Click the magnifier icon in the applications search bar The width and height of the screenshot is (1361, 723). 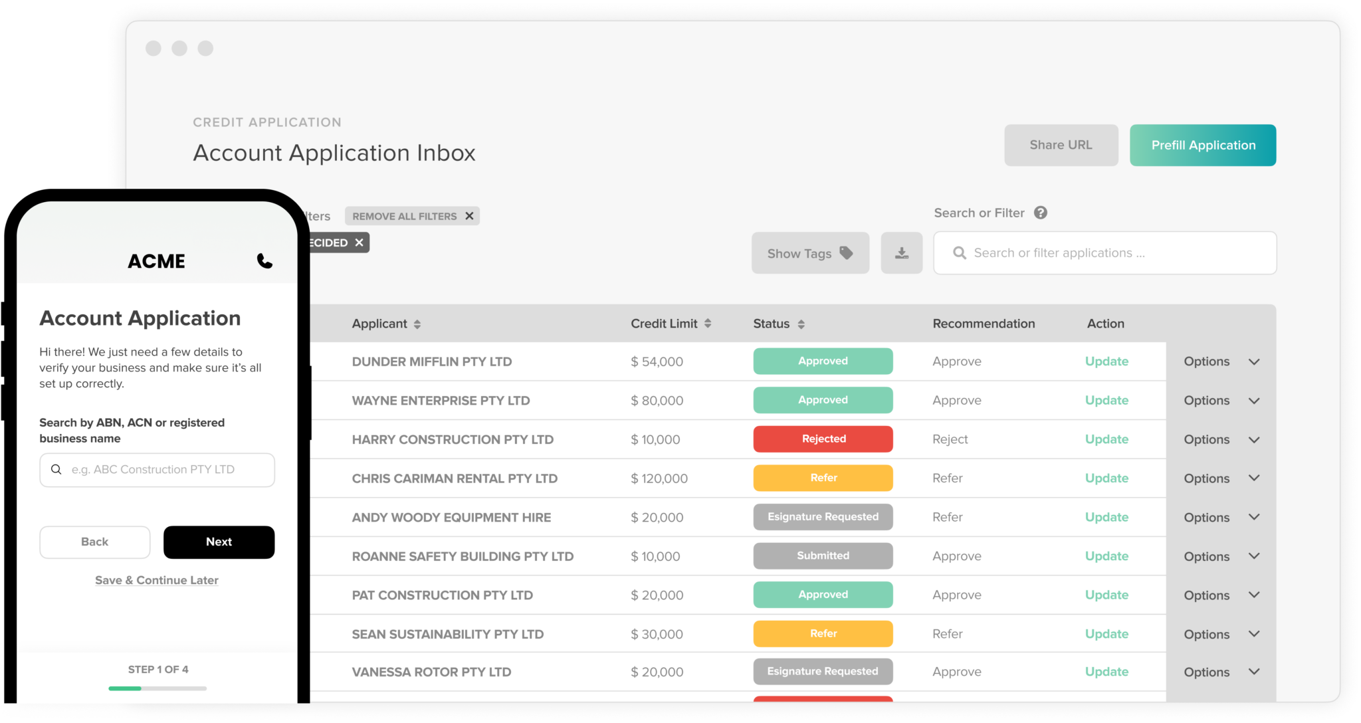tap(959, 253)
